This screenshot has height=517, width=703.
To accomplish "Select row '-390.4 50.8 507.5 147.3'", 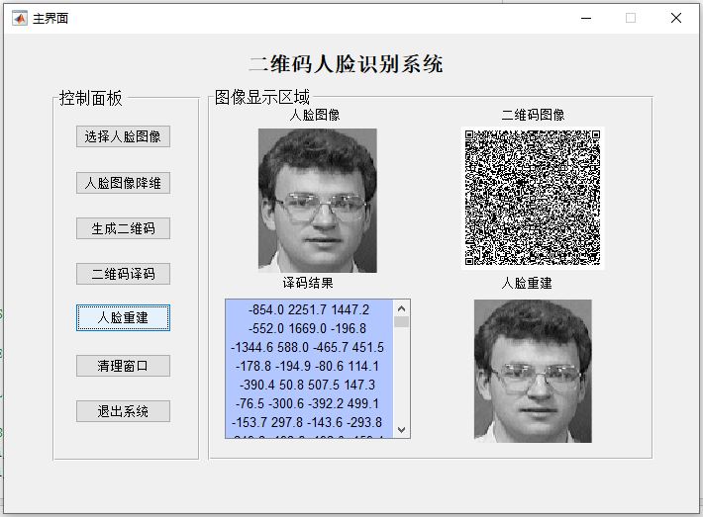I will (x=309, y=385).
